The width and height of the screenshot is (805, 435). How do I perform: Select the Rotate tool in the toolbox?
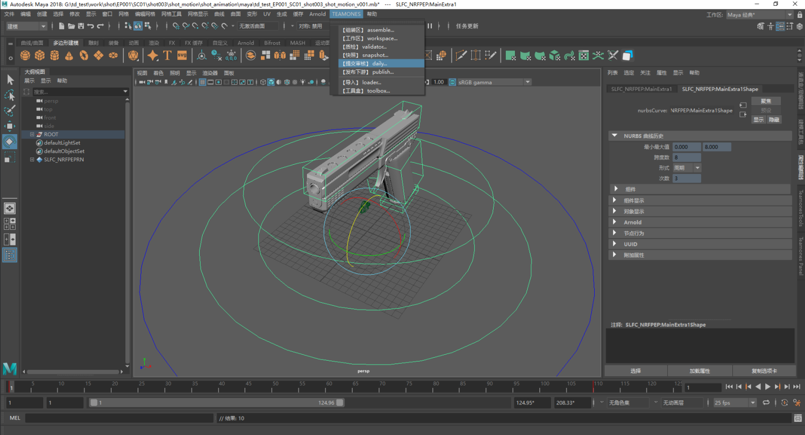[9, 142]
